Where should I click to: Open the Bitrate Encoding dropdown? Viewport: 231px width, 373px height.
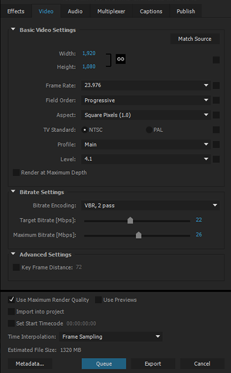click(x=150, y=205)
